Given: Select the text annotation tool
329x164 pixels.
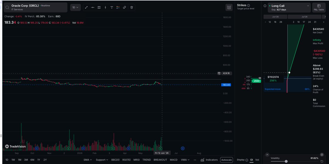Looking at the screenshot, I should pyautogui.click(x=112, y=7).
